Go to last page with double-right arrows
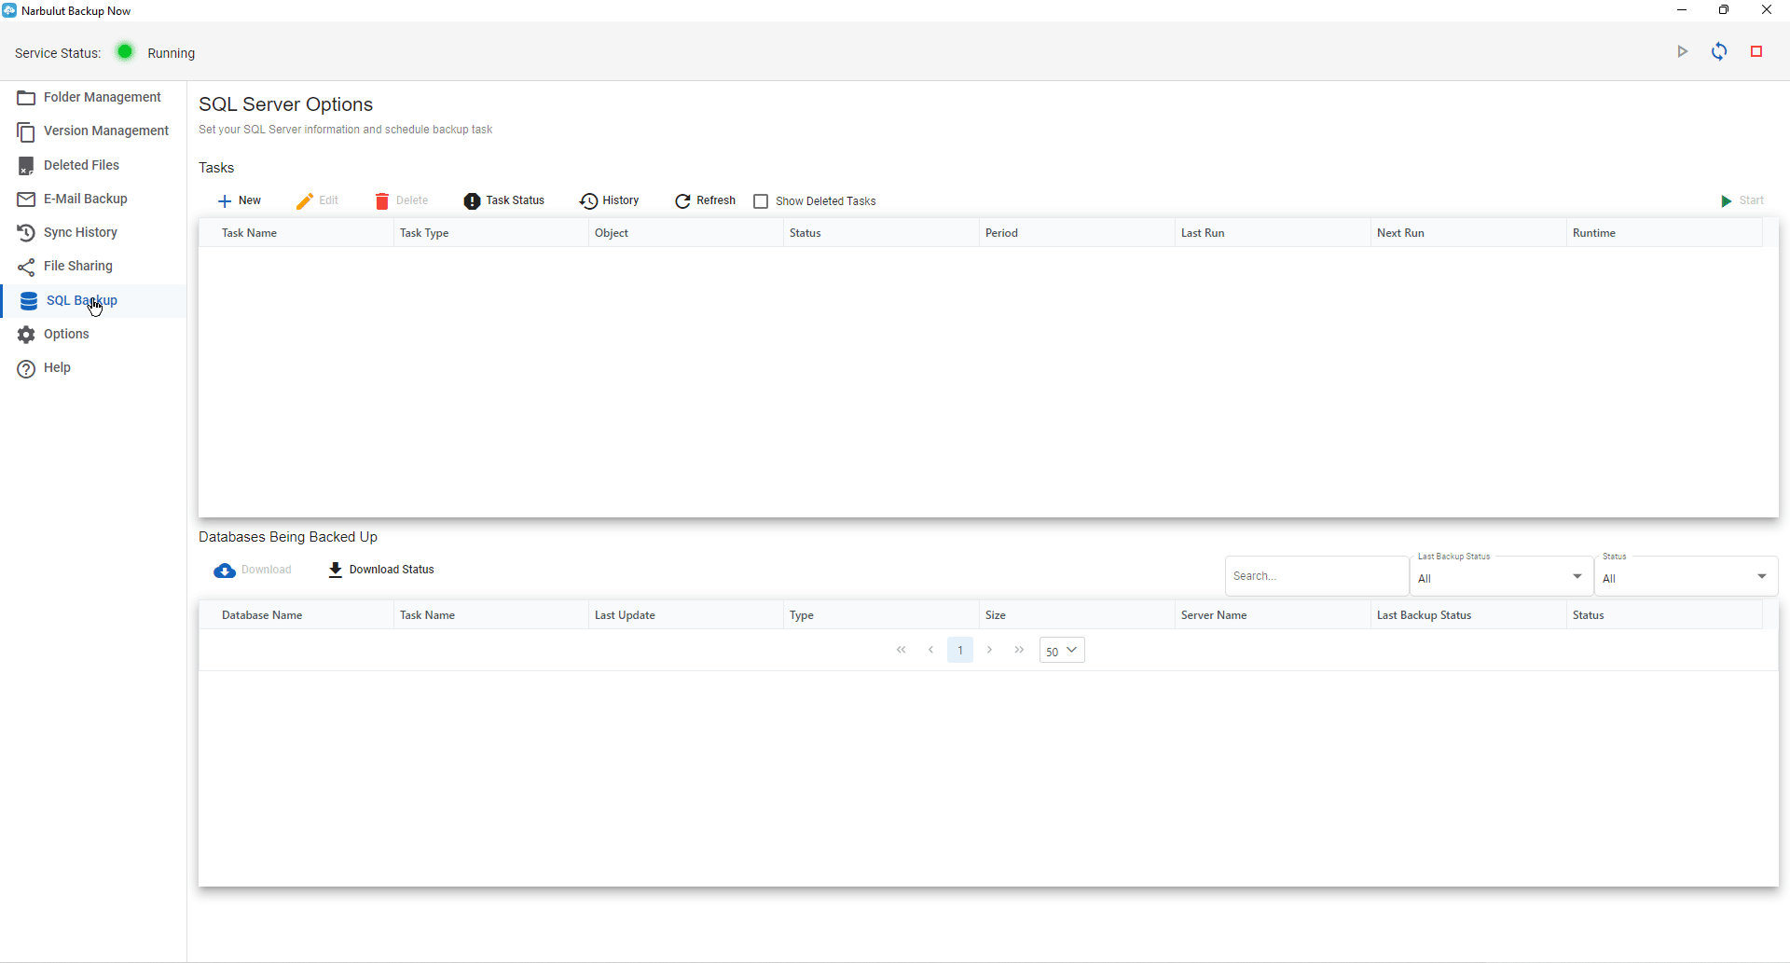 pyautogui.click(x=1020, y=650)
